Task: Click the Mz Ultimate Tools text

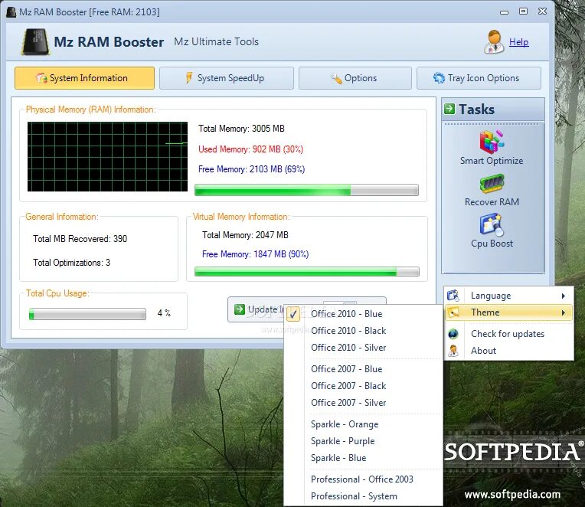Action: pyautogui.click(x=216, y=41)
